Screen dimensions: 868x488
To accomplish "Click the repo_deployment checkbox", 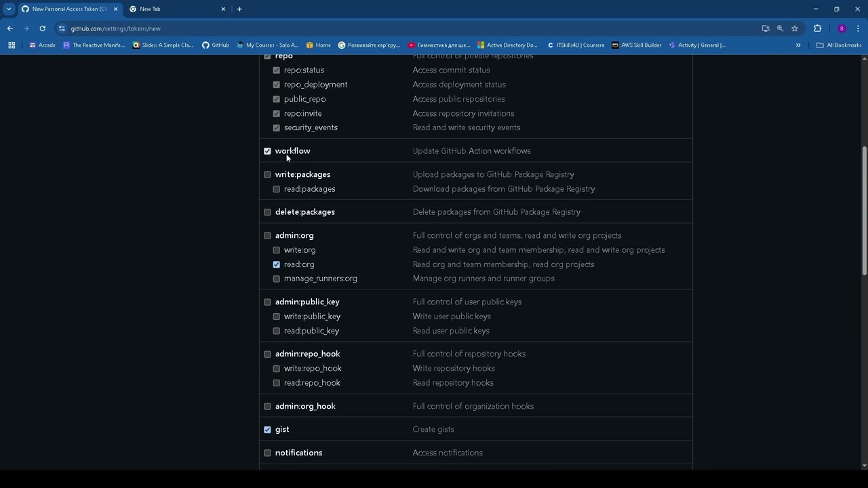I will click(x=276, y=85).
